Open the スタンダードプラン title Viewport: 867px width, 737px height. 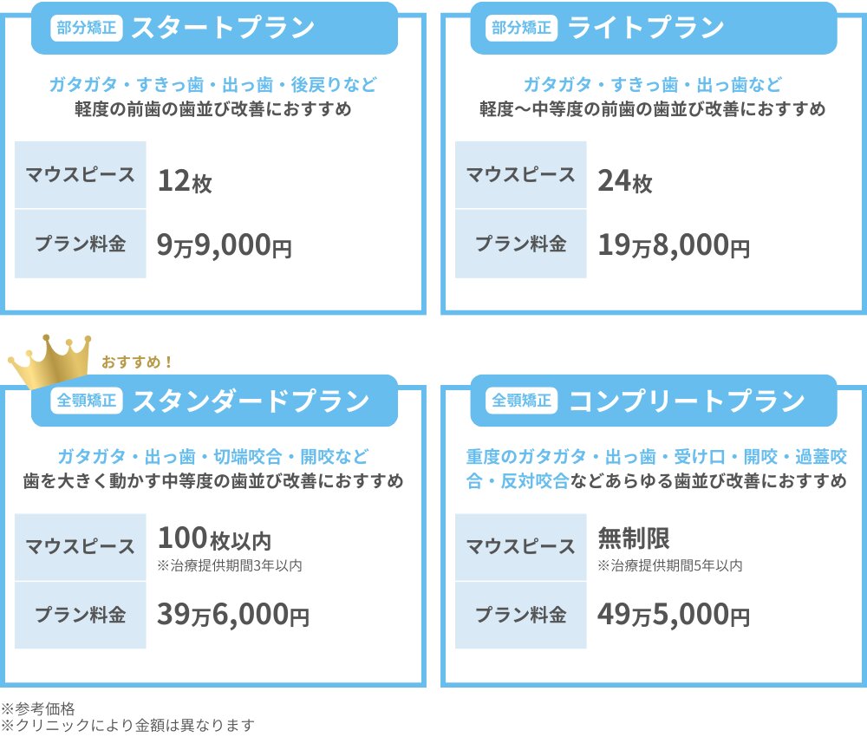[251, 401]
